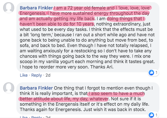167x118 pixels.
Task: Click the thumbs-up reaction icon on first comment
Action: (x=151, y=73)
